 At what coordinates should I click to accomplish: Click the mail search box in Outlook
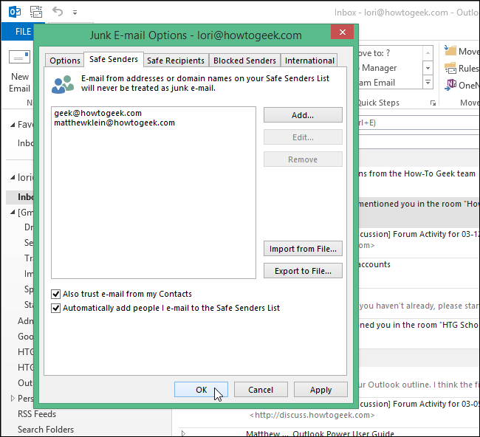419,123
